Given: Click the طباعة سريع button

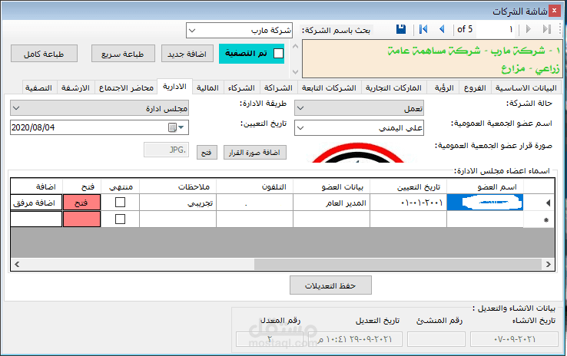Looking at the screenshot, I should (123, 54).
